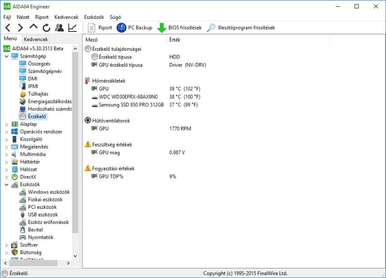
Task: Click the Refresh toolbar icon
Action: coord(46,28)
